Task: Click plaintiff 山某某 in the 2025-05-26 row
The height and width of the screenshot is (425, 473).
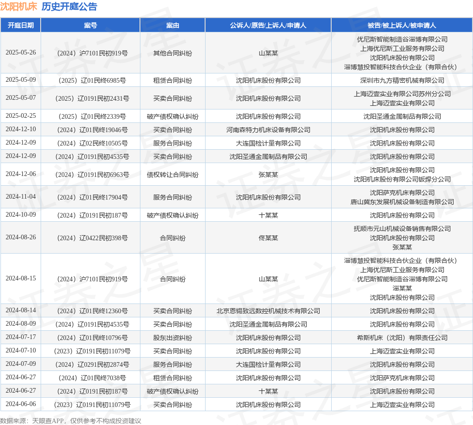Action: point(268,54)
